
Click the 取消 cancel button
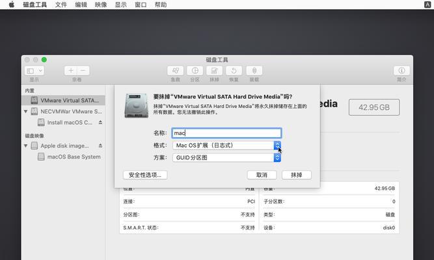click(x=262, y=175)
